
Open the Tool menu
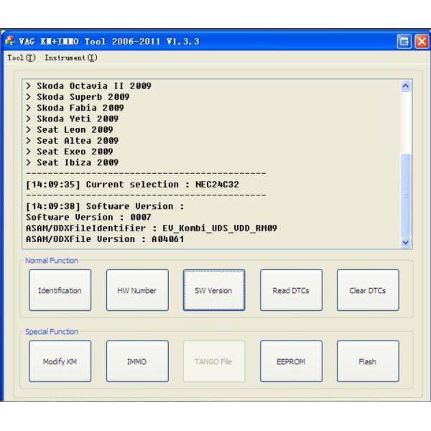coord(11,57)
